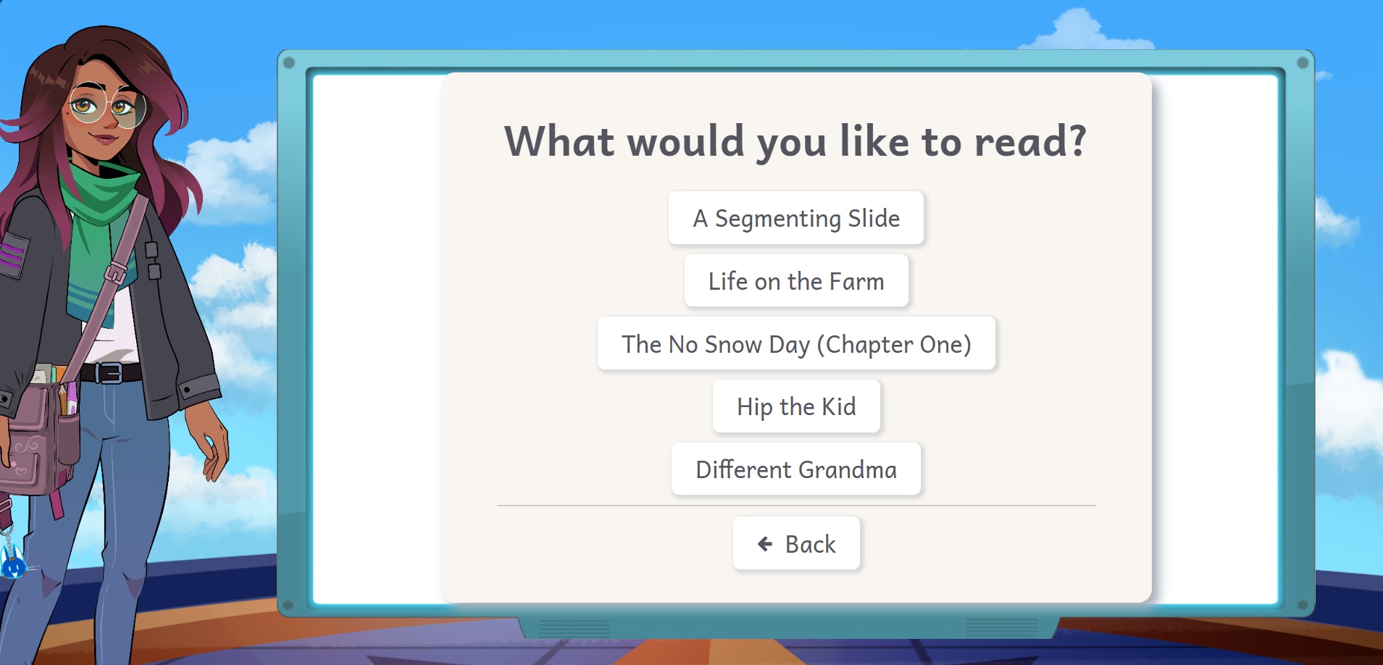Open the story "A Segmenting Slide"
This screenshot has height=665, width=1383.
pos(797,218)
